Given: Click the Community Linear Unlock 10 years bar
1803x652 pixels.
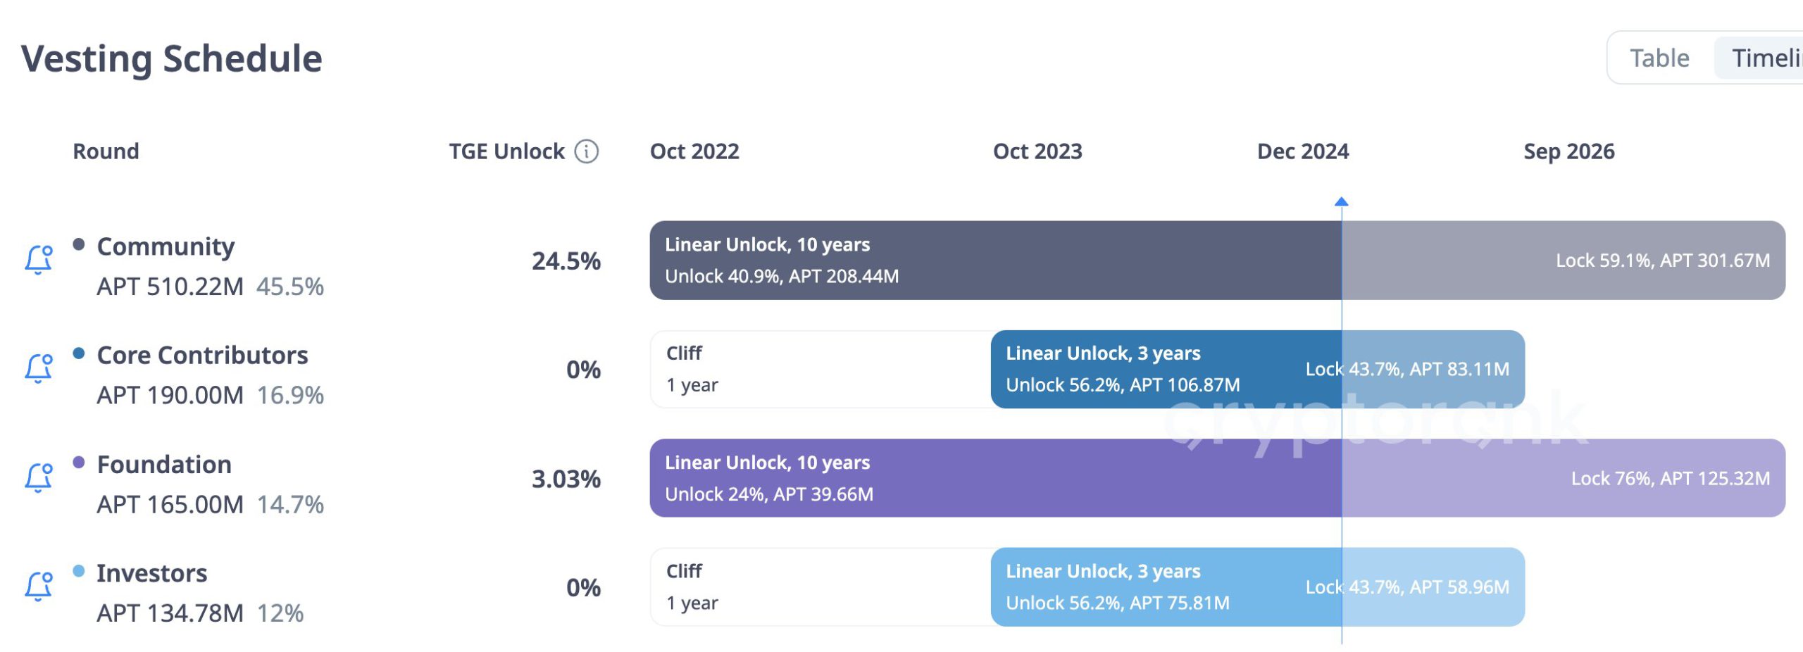Looking at the screenshot, I should coord(995,261).
